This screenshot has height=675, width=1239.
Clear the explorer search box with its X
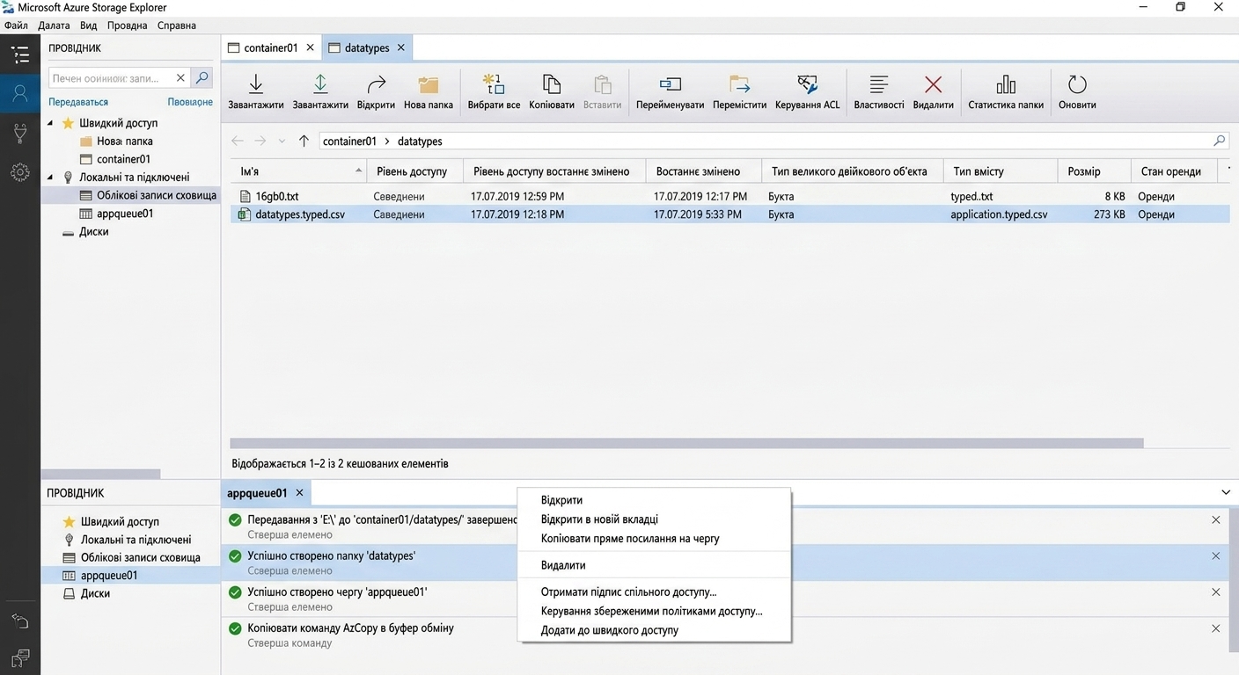[x=180, y=78]
